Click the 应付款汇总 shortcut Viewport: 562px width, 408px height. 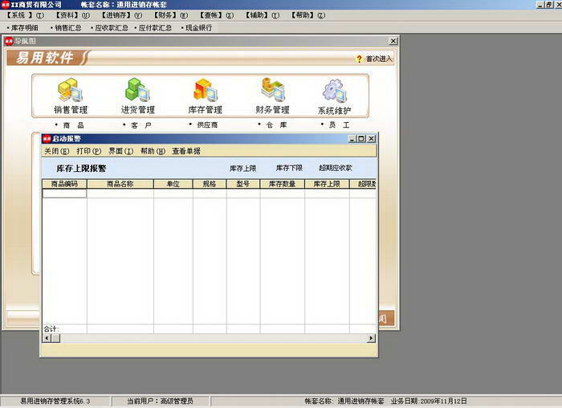point(153,27)
